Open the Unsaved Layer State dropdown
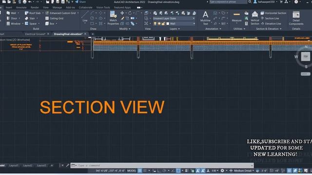Screen dimensions: 312x175 [174, 18]
